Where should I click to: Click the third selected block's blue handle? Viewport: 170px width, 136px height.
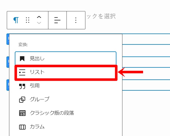click(x=8, y=85)
